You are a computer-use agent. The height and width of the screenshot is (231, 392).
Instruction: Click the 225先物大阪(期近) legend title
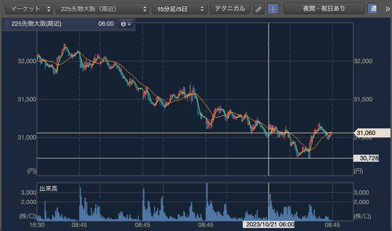click(x=36, y=24)
